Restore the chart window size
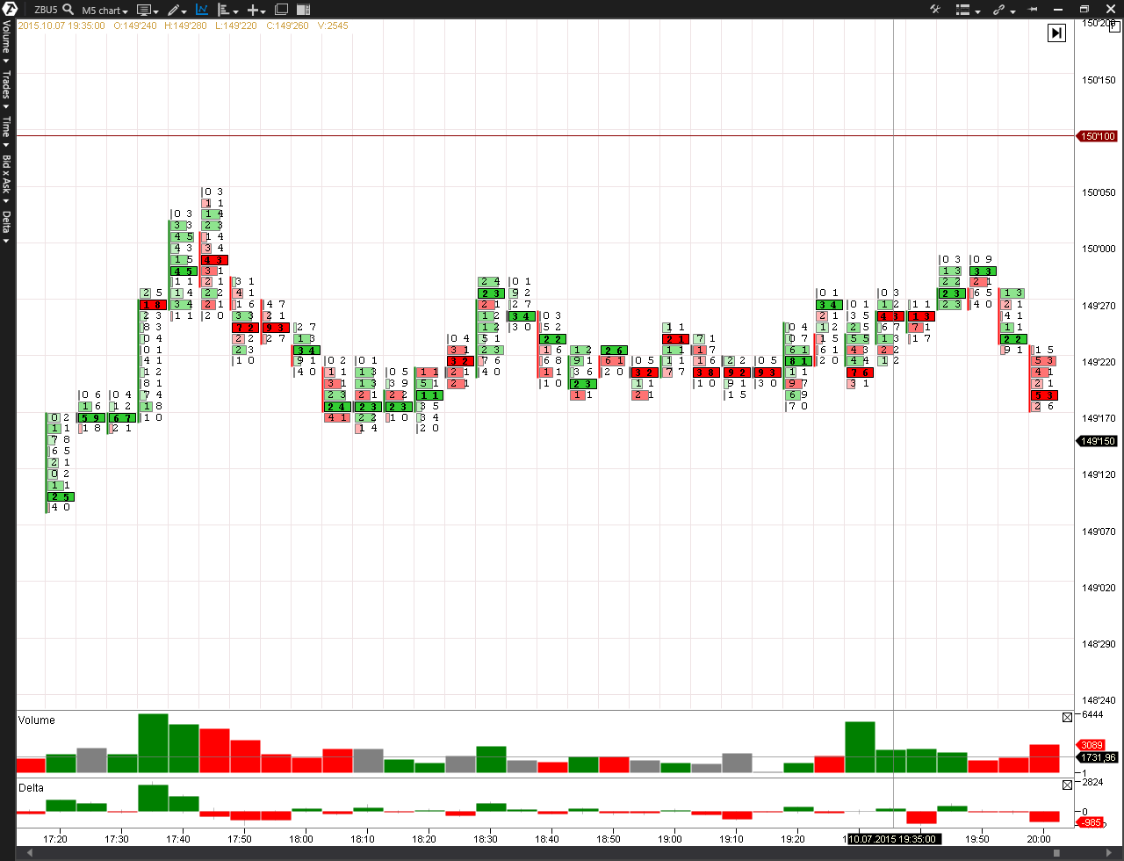The width and height of the screenshot is (1124, 861). 1084,10
